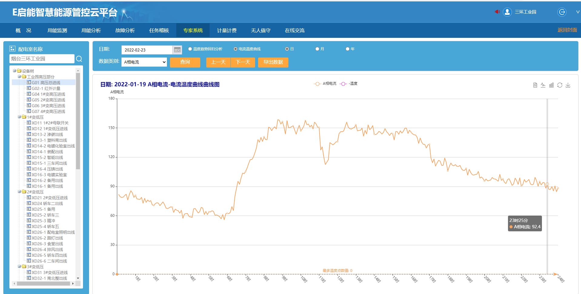Click the 3#变低压 folder icon
The height and width of the screenshot is (294, 581).
tap(24, 266)
